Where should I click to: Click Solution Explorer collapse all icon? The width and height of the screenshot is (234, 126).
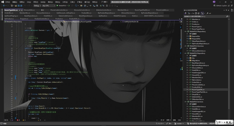click(x=196, y=13)
